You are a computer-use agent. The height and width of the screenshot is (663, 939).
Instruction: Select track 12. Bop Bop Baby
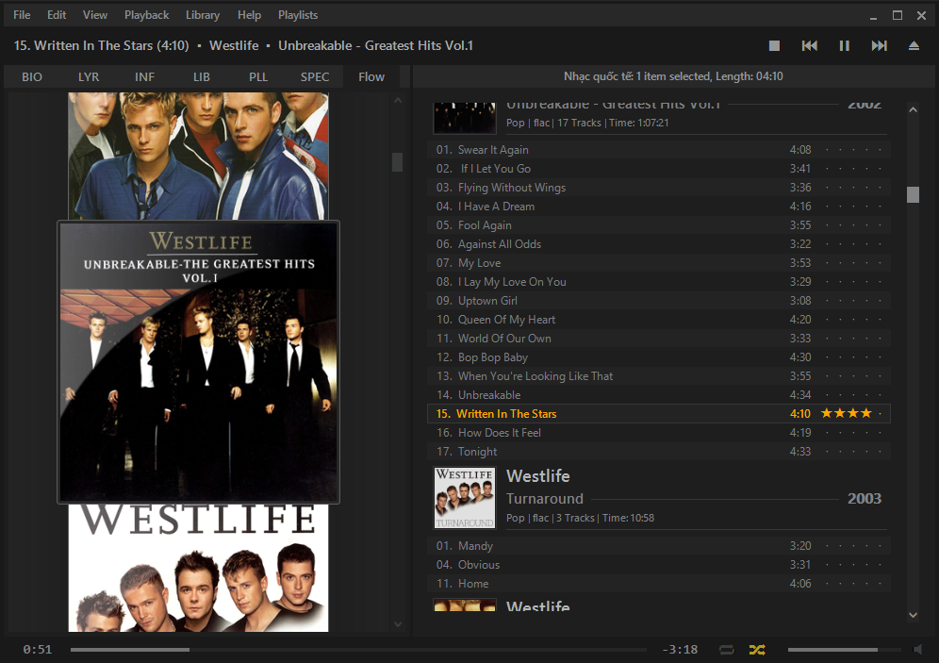pos(659,356)
